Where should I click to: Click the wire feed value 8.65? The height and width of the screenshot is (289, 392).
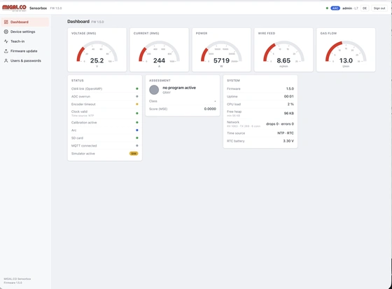283,60
